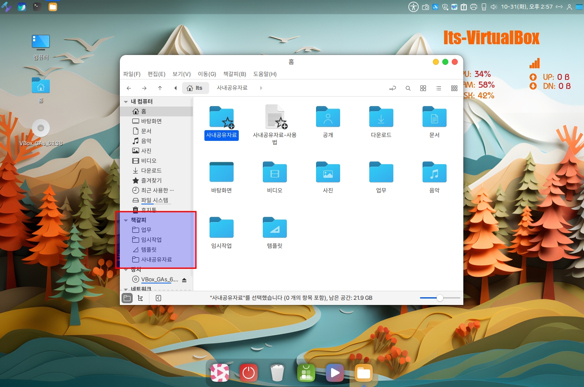Screen dimensions: 584x387
Task: Switch to compact view
Action: (454, 88)
